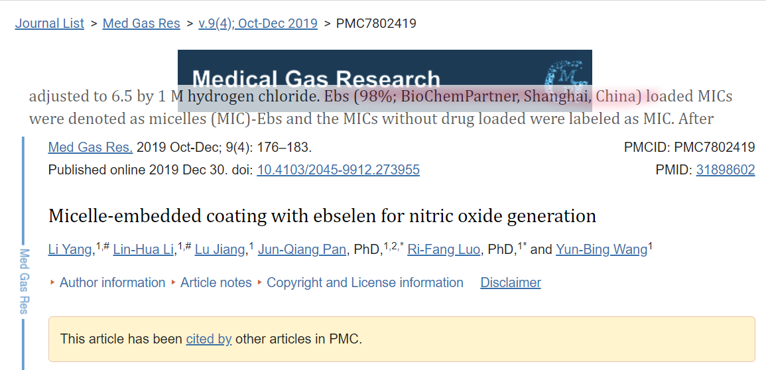
Task: Open PMID 31898602 link
Action: pos(726,170)
